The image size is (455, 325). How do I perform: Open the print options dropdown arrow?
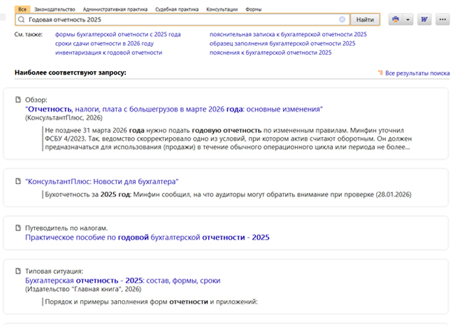pyautogui.click(x=408, y=20)
